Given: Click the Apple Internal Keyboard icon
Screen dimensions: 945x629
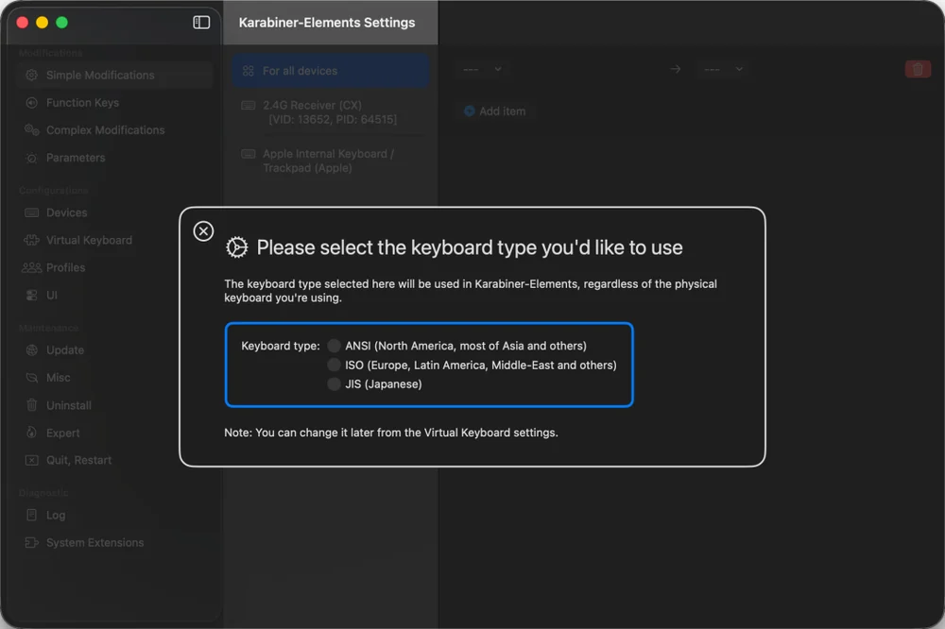Looking at the screenshot, I should click(249, 154).
